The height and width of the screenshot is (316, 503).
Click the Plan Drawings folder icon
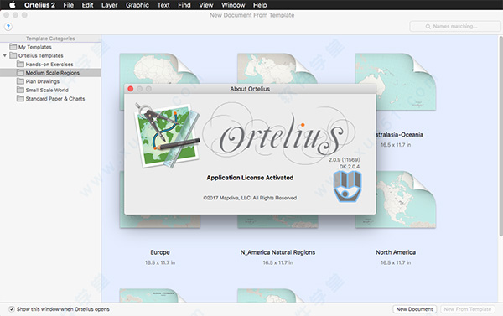coord(20,81)
